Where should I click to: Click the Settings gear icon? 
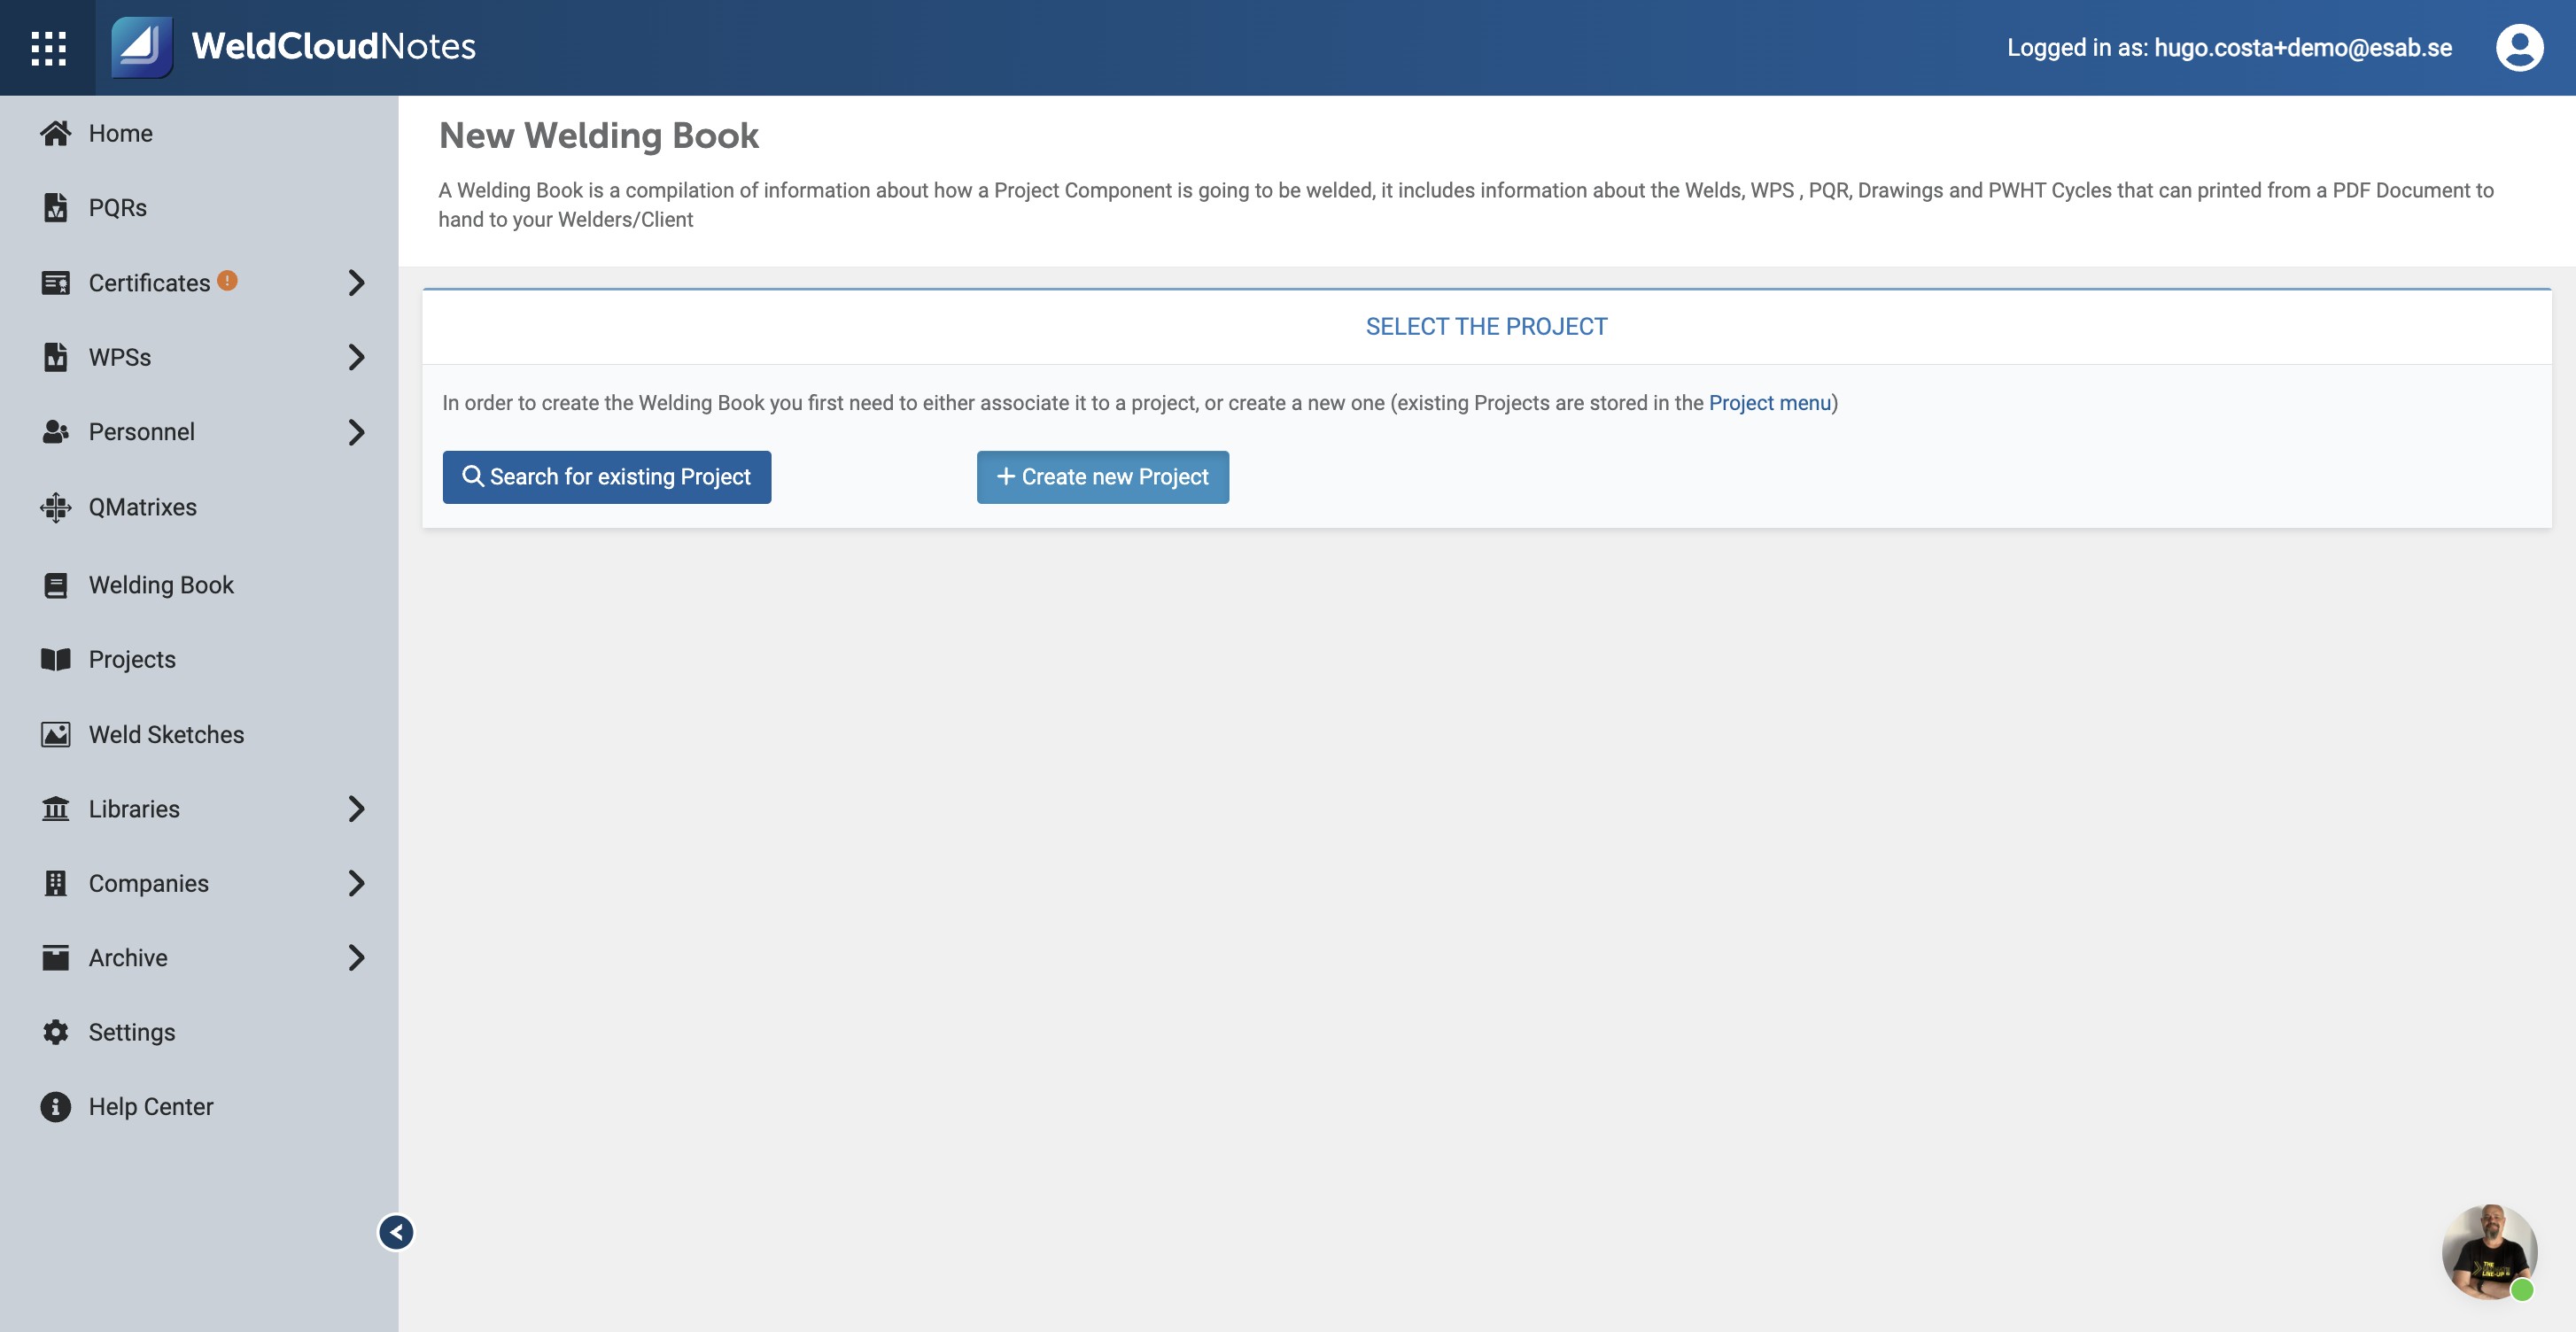[55, 1032]
